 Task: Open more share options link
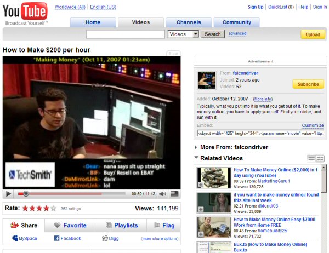[160, 239]
